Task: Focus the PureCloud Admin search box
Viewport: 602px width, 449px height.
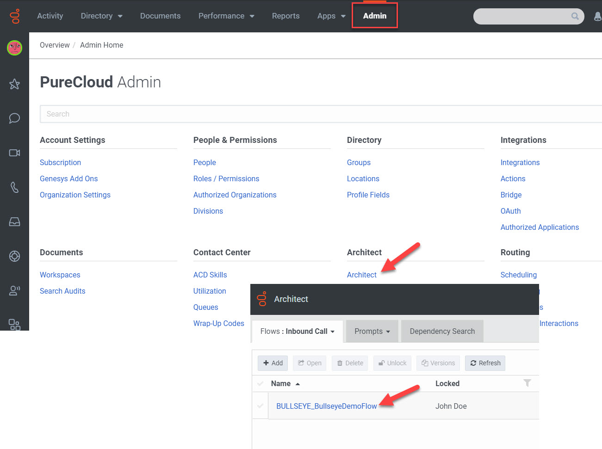Action: (x=321, y=114)
